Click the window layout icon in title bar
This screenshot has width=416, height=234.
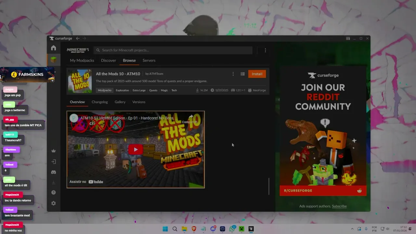tap(348, 38)
